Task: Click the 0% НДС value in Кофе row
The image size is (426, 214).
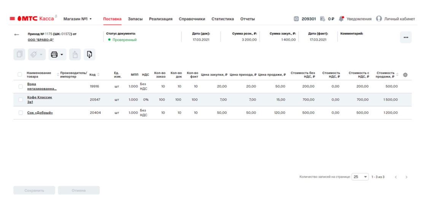Action: [146, 99]
